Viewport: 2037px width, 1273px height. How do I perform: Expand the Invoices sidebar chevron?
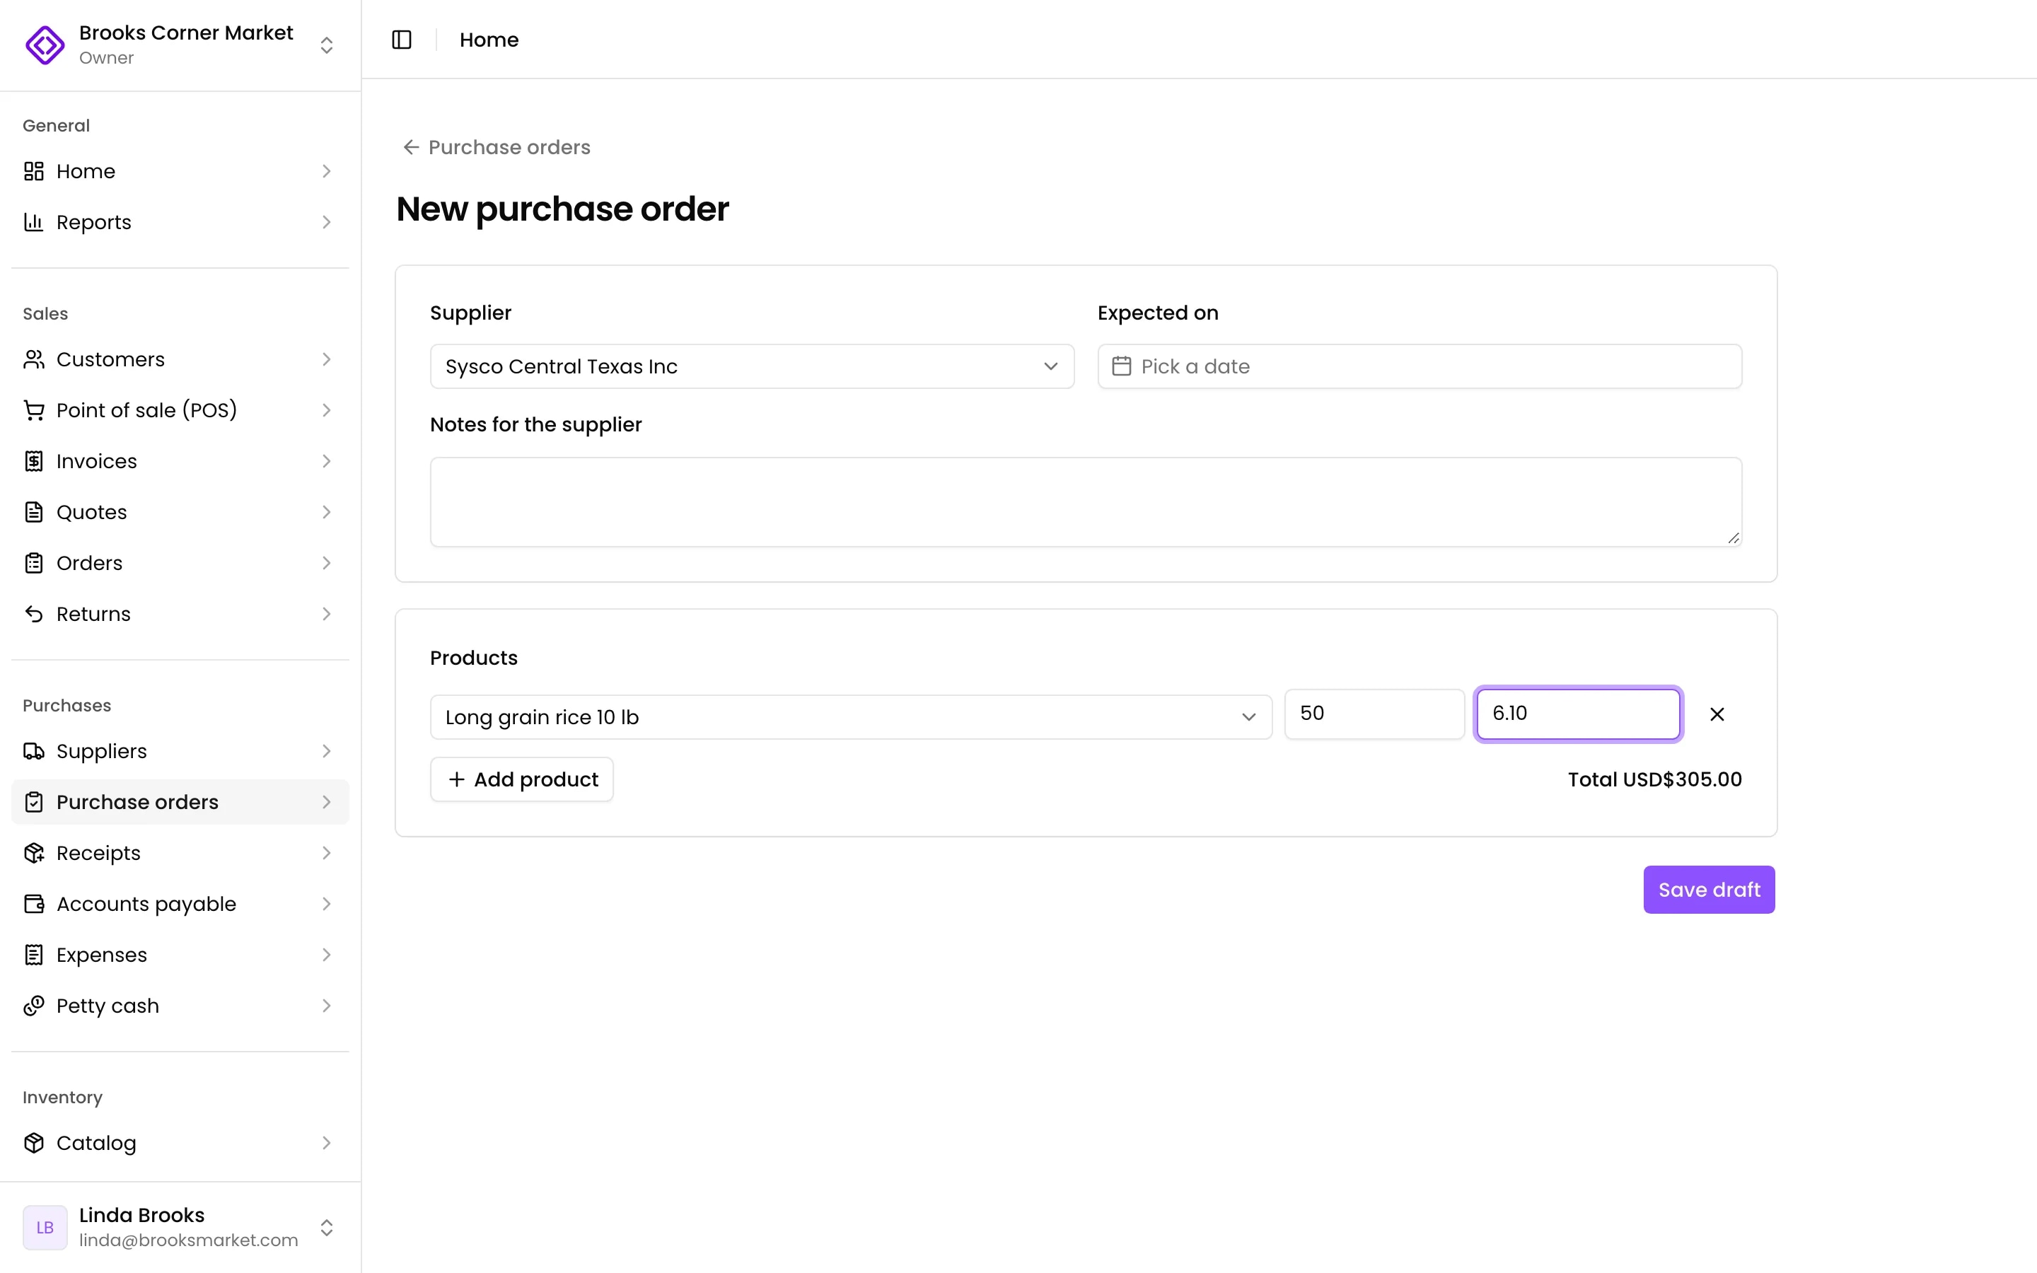[x=327, y=461]
